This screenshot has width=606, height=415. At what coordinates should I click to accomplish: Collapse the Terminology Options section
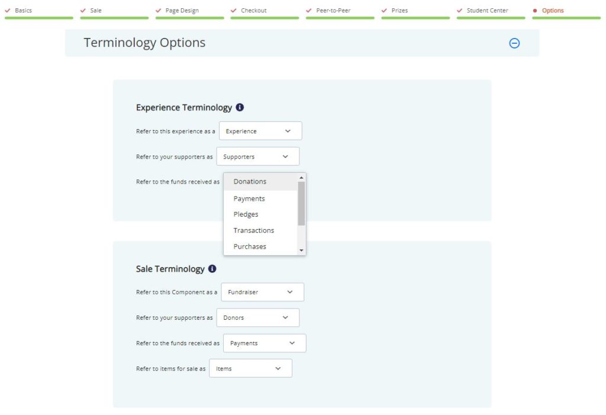[514, 43]
